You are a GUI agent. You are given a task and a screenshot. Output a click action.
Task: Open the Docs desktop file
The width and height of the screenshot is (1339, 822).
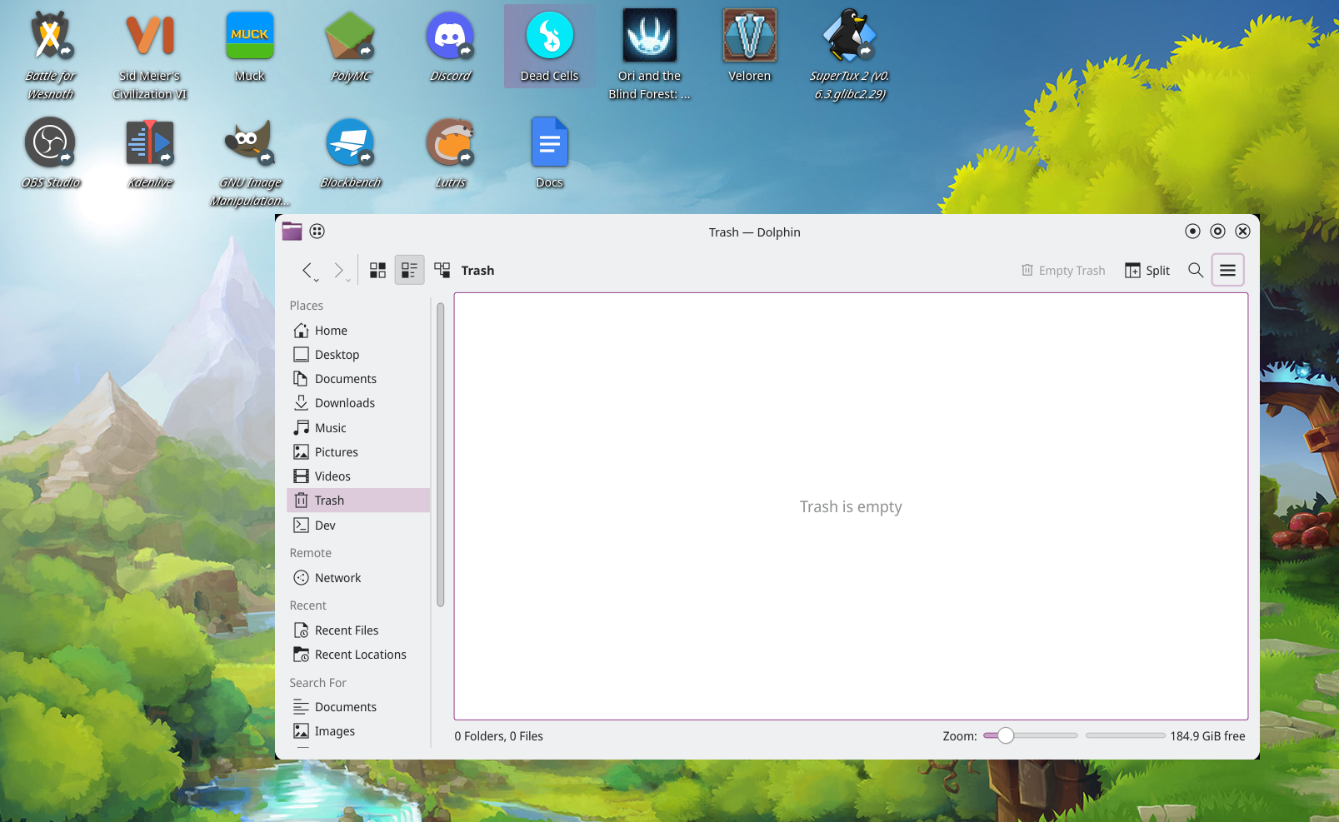click(x=550, y=152)
